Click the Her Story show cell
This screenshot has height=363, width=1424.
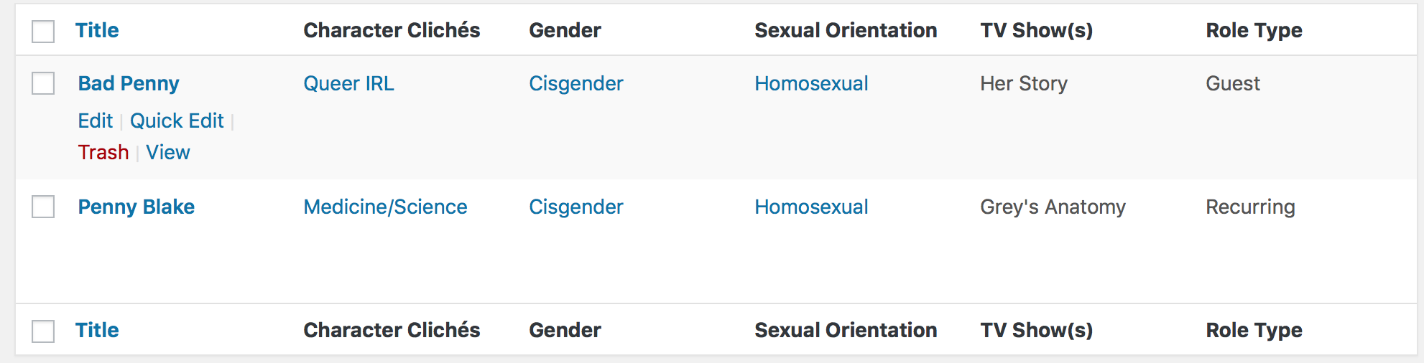1024,84
